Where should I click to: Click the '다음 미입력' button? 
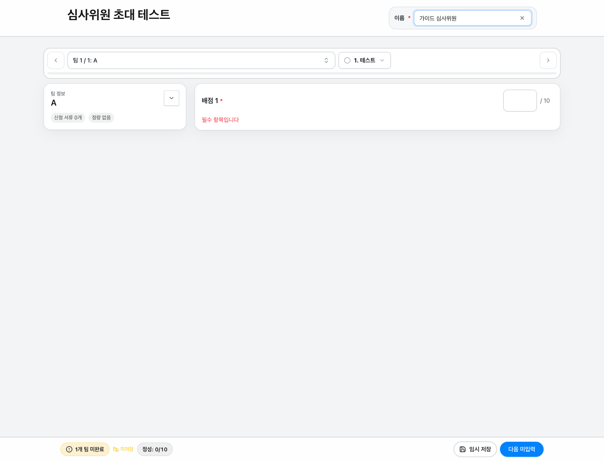pyautogui.click(x=522, y=449)
